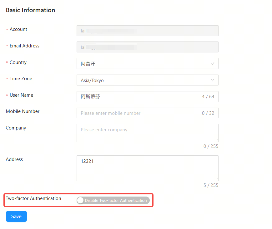Open the Time Zone select showing Asia/Tokyo
The height and width of the screenshot is (229, 272).
(144, 80)
